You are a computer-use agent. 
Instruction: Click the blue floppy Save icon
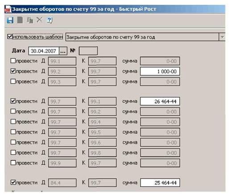pyautogui.click(x=10, y=20)
